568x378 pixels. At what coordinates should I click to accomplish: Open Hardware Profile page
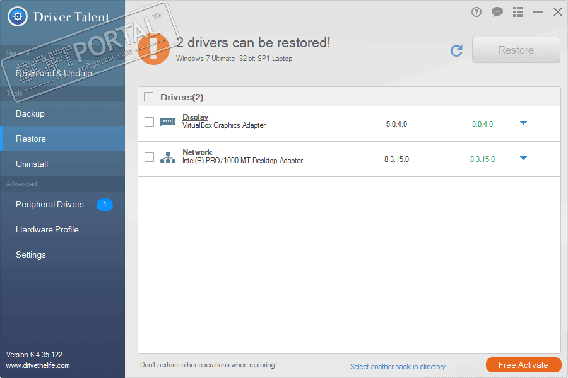click(x=62, y=229)
